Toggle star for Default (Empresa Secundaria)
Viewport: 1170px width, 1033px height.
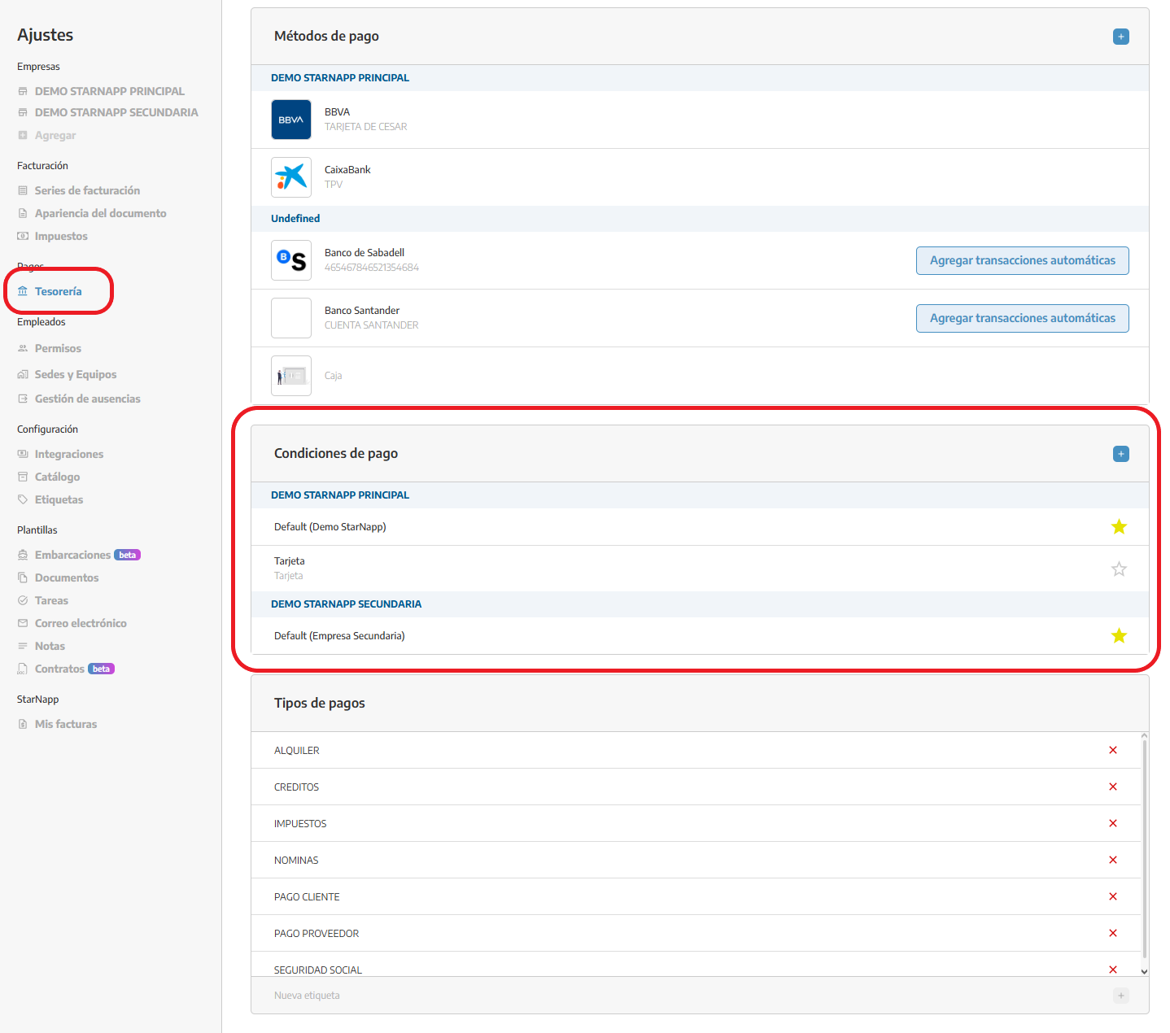[x=1119, y=636]
